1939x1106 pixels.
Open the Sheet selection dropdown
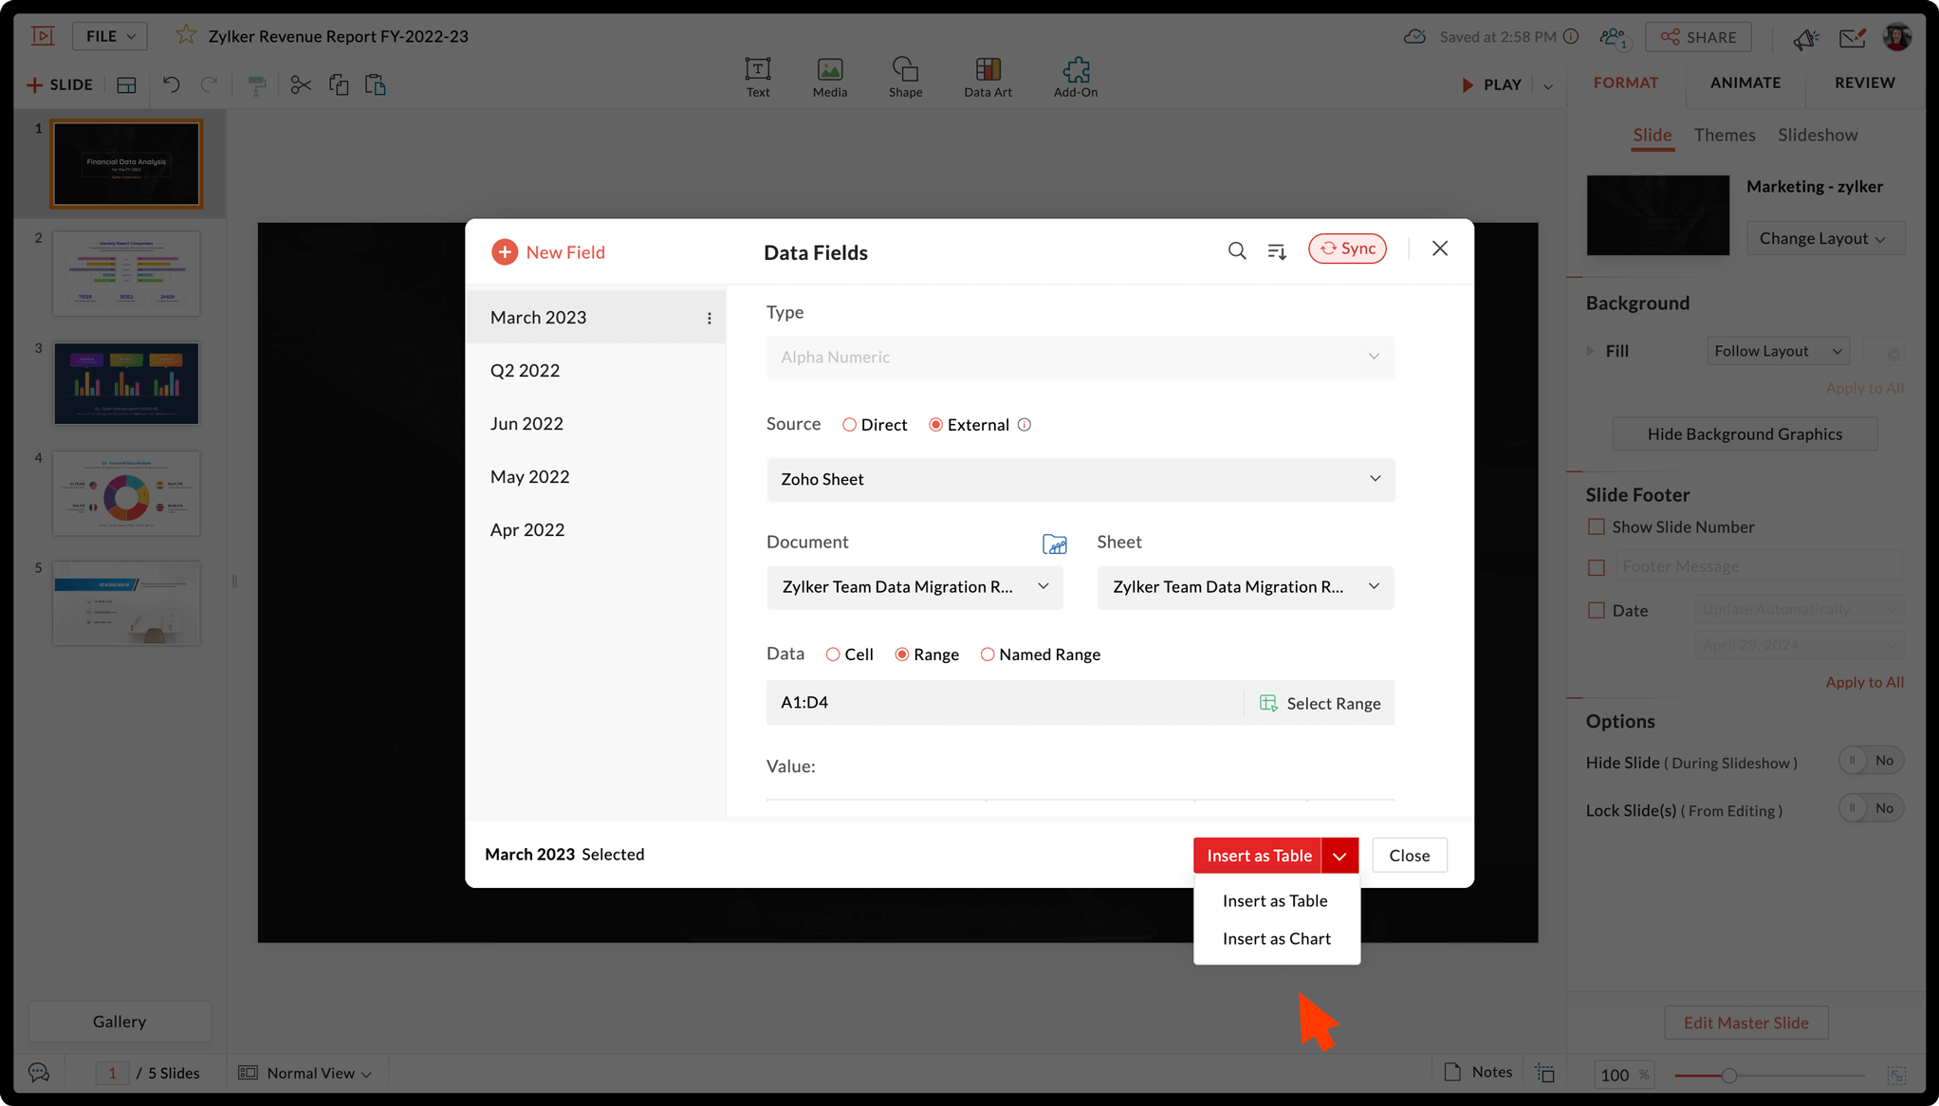tap(1245, 586)
